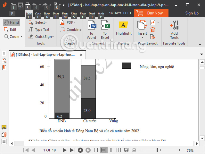
Task: Click the Extract page icon
Action: click(x=153, y=37)
